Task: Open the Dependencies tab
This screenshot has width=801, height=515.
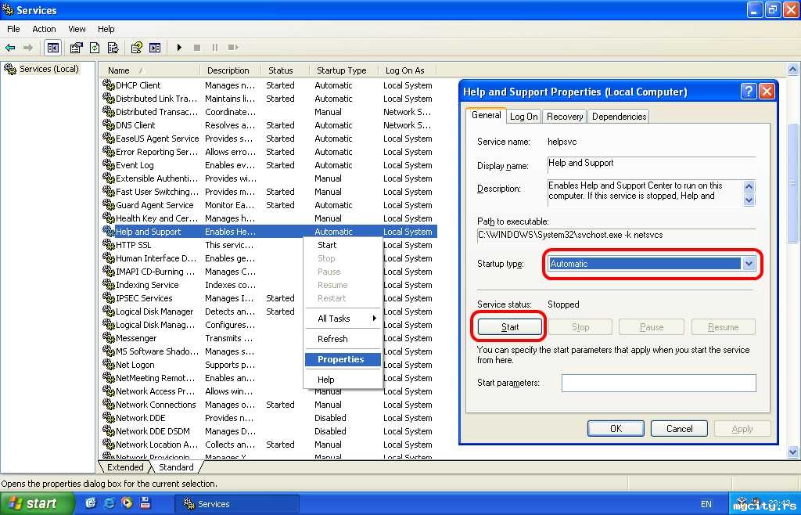Action: pos(619,117)
